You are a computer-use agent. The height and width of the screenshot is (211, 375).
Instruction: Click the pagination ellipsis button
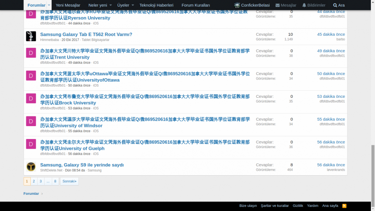coord(48,181)
